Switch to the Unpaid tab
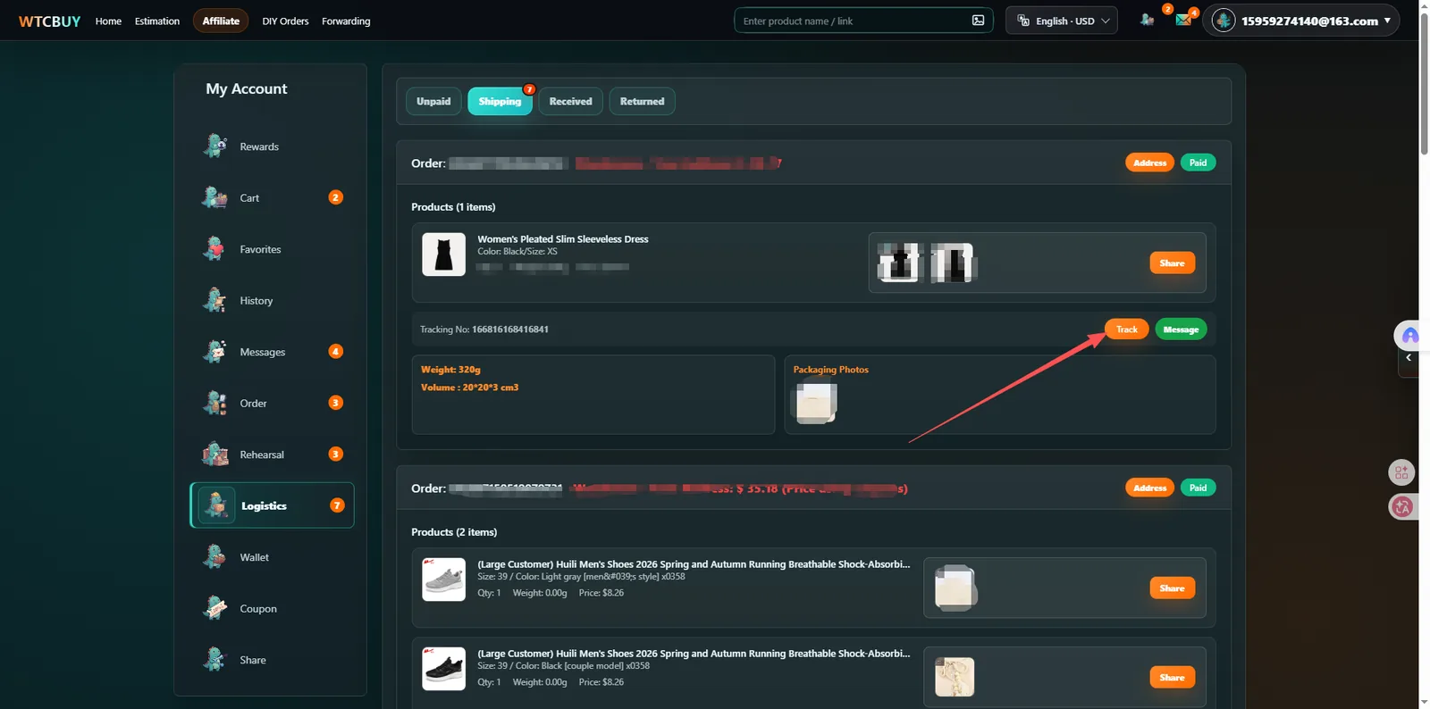 click(433, 101)
